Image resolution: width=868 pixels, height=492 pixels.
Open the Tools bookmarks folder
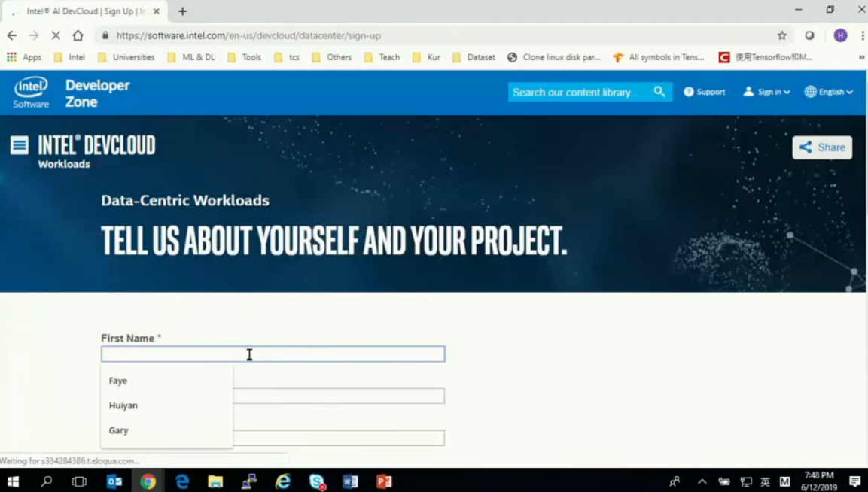pyautogui.click(x=244, y=57)
